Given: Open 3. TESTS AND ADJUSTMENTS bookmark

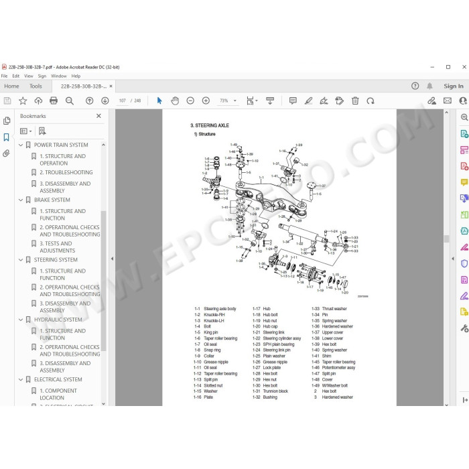Looking at the screenshot, I should 58,247.
